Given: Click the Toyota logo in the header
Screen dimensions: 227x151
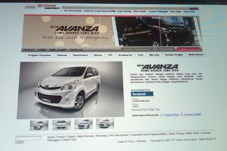Looking at the screenshot, I should [x=47, y=6].
